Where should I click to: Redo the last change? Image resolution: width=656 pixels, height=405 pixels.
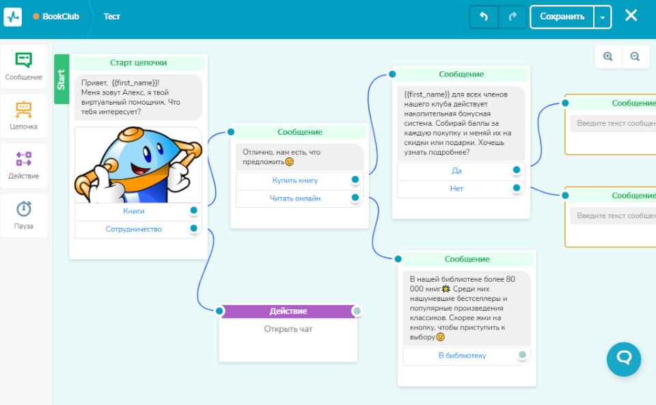pyautogui.click(x=512, y=16)
